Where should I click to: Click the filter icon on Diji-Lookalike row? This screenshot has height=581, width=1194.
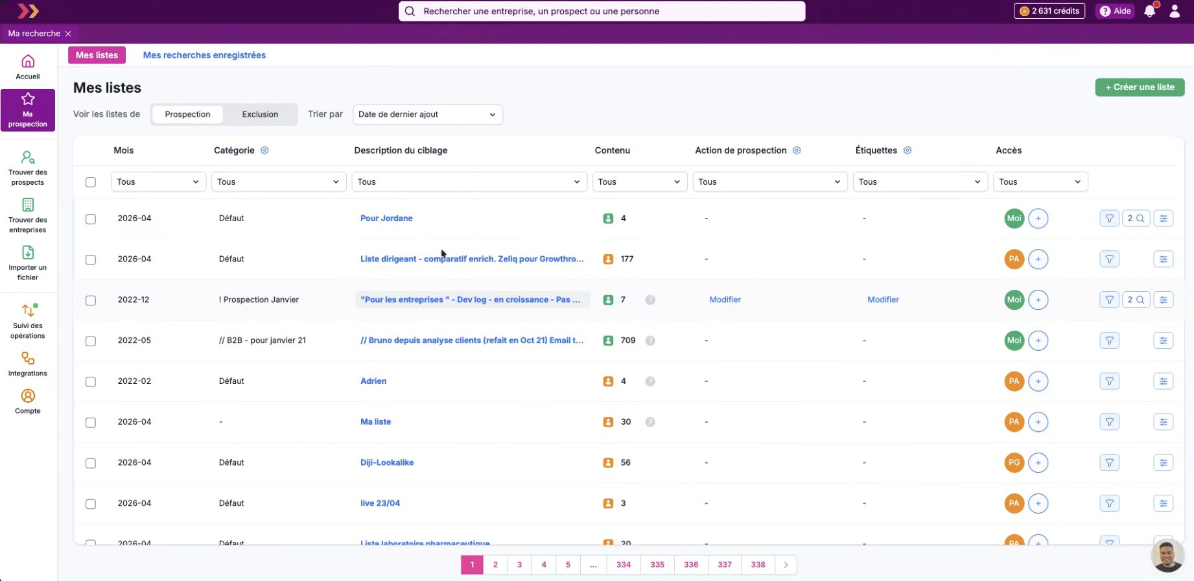click(1110, 463)
